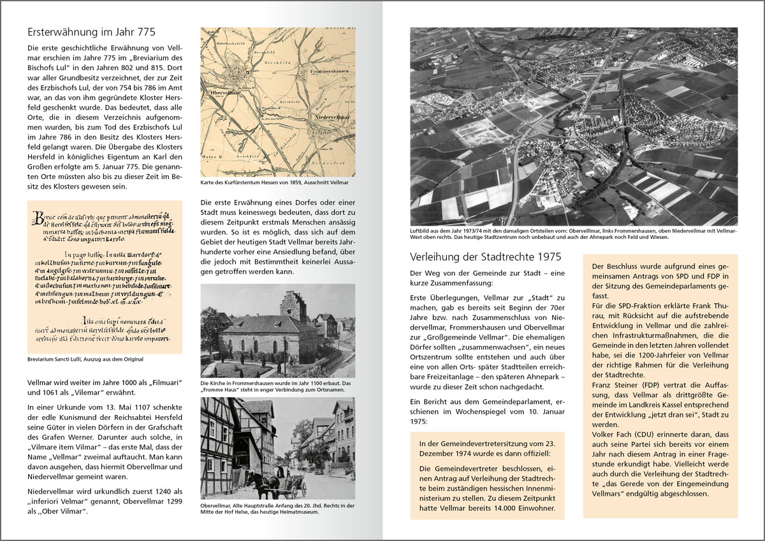Click caption "Breviarium Sancti Lulli, Auszug aus dem Original"

[86, 359]
